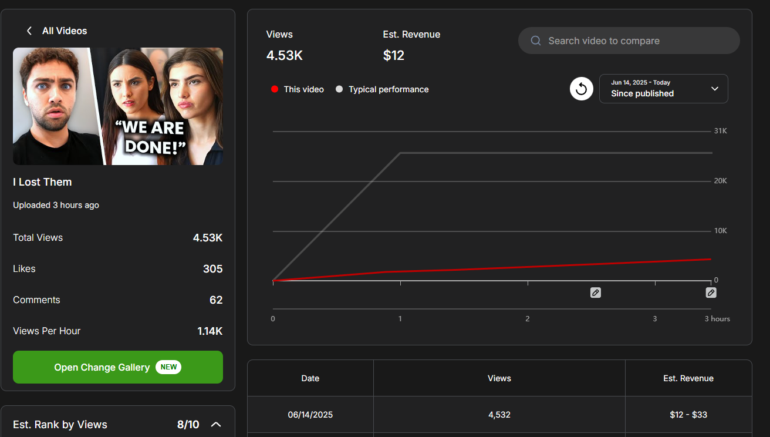Click the NEW badge on Change Gallery
770x437 pixels.
(x=168, y=367)
